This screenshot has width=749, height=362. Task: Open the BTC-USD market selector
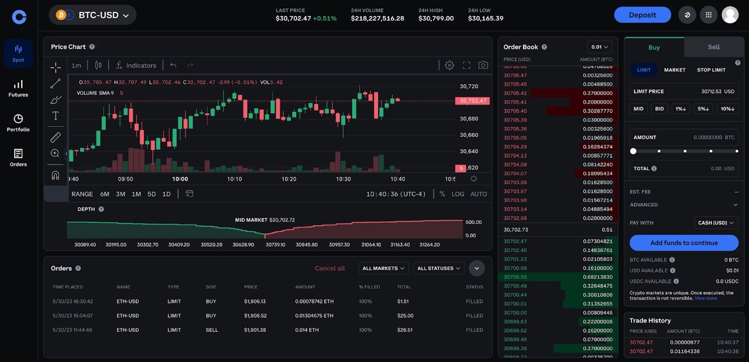pyautogui.click(x=92, y=15)
